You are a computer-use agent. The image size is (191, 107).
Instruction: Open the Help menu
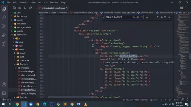pyautogui.click(x=63, y=2)
